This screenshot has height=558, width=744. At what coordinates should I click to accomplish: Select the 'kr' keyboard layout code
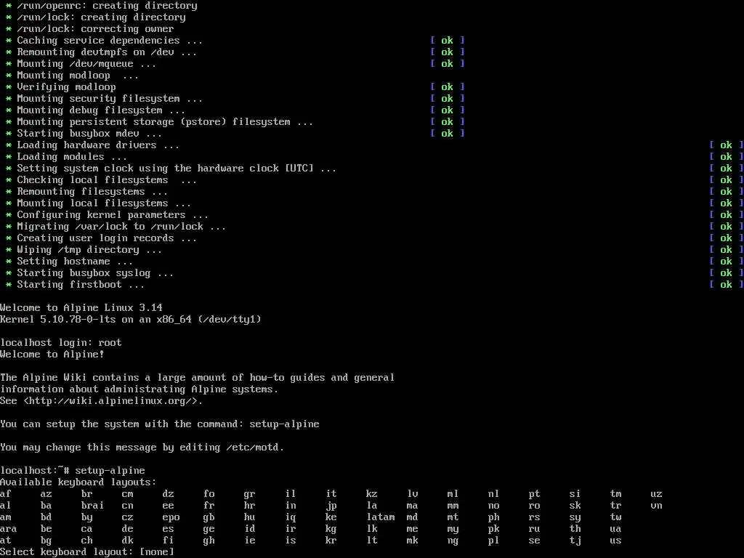[x=331, y=541]
